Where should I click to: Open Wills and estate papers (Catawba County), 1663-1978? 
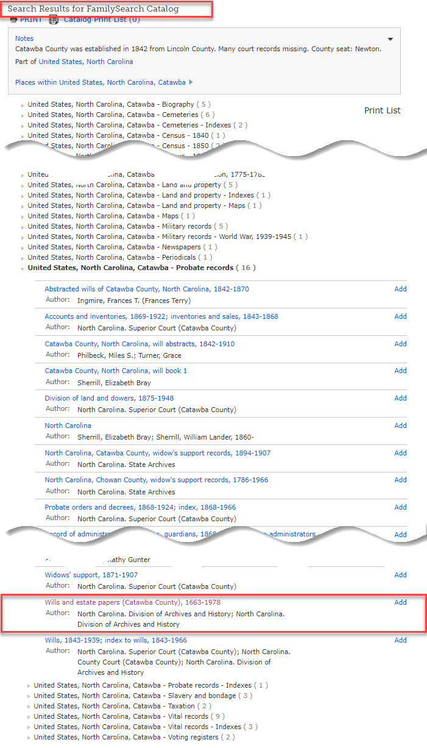pyautogui.click(x=133, y=602)
